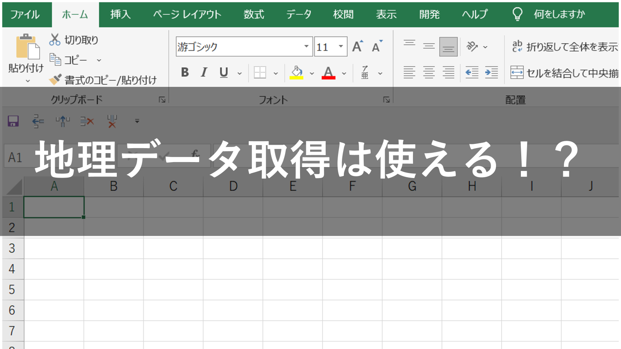The image size is (621, 349).
Task: Switch to the 挿入 (Insert) tab
Action: (x=120, y=15)
